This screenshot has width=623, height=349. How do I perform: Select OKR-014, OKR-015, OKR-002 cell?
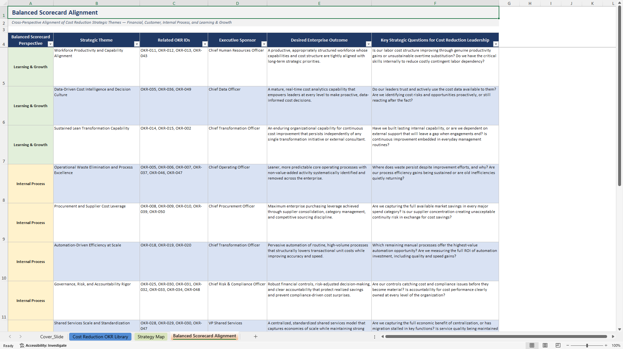pos(174,145)
